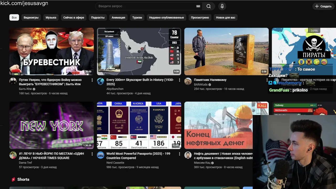Open BARAKuda channel name link

[201, 85]
